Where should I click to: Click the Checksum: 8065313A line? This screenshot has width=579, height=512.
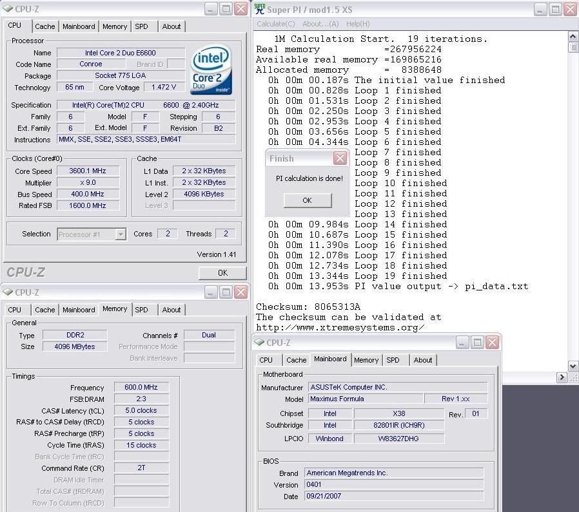[x=308, y=307]
